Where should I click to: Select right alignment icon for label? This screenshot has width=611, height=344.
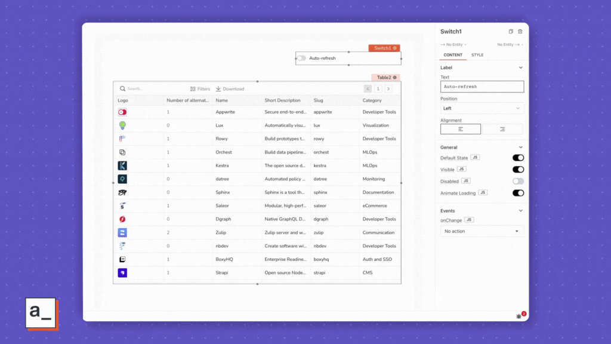coord(502,129)
